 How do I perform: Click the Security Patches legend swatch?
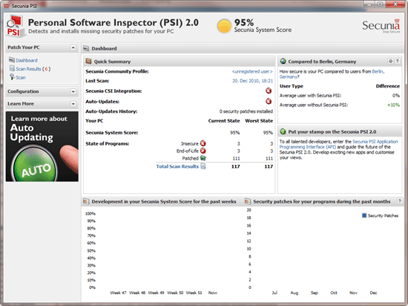coord(364,215)
